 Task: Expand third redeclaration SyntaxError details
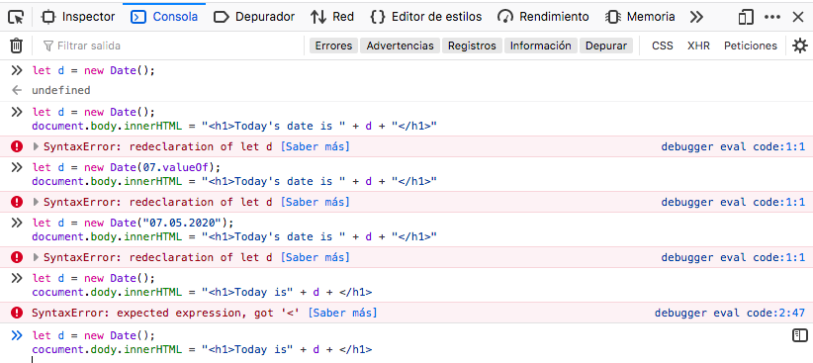click(36, 258)
